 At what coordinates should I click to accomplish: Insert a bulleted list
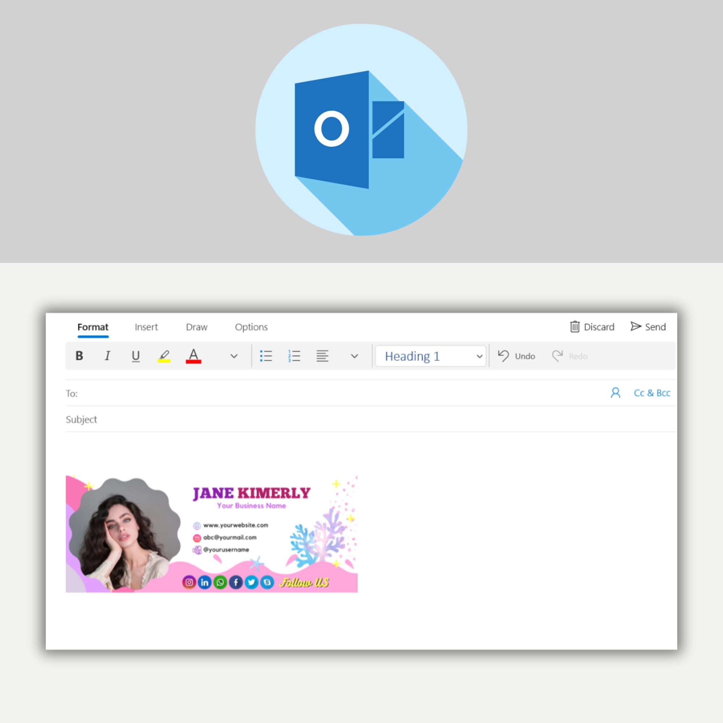[x=266, y=356]
